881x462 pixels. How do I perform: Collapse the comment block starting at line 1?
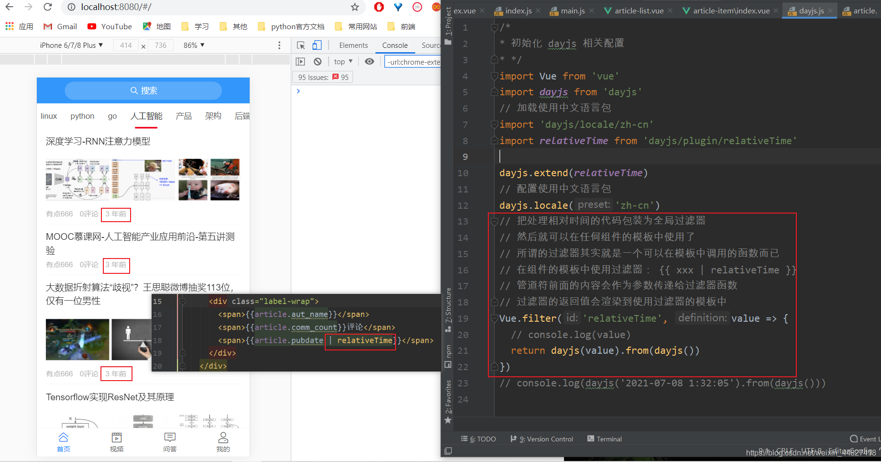[494, 28]
